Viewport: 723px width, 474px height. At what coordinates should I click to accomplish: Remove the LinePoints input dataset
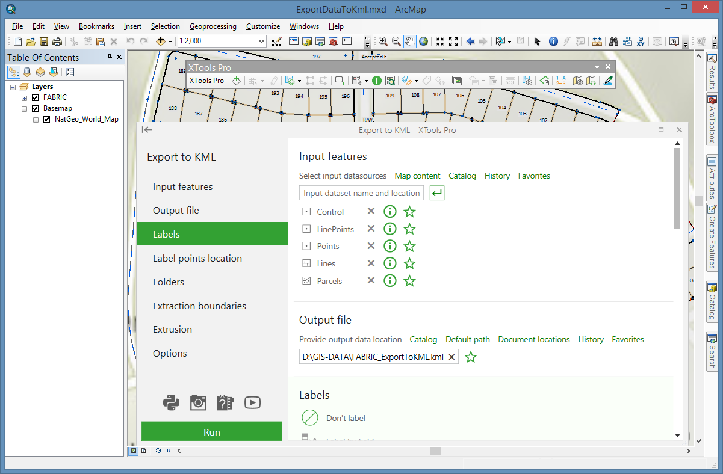point(371,229)
